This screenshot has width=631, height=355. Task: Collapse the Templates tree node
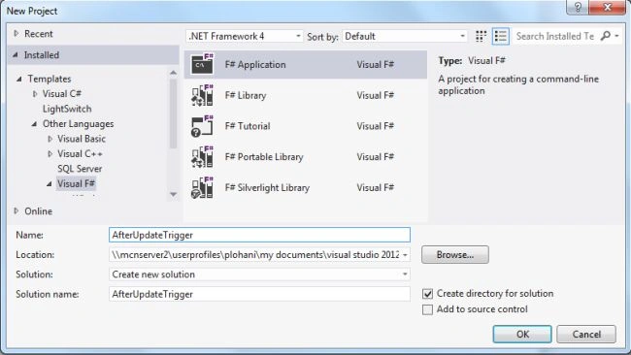click(x=18, y=79)
